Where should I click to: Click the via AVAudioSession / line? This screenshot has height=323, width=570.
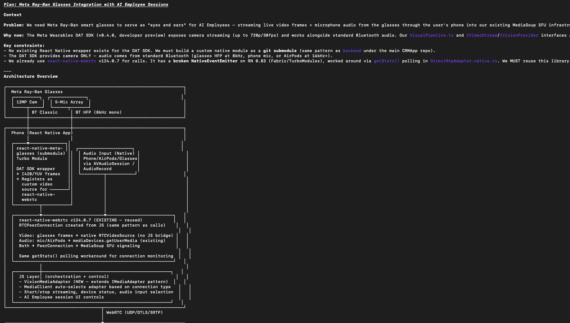click(109, 164)
